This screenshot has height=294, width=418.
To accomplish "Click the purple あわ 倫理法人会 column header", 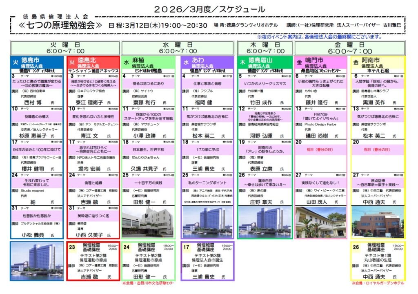I will click(x=207, y=64).
